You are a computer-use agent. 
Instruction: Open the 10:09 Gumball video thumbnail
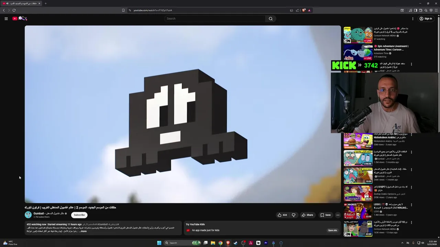point(358,176)
